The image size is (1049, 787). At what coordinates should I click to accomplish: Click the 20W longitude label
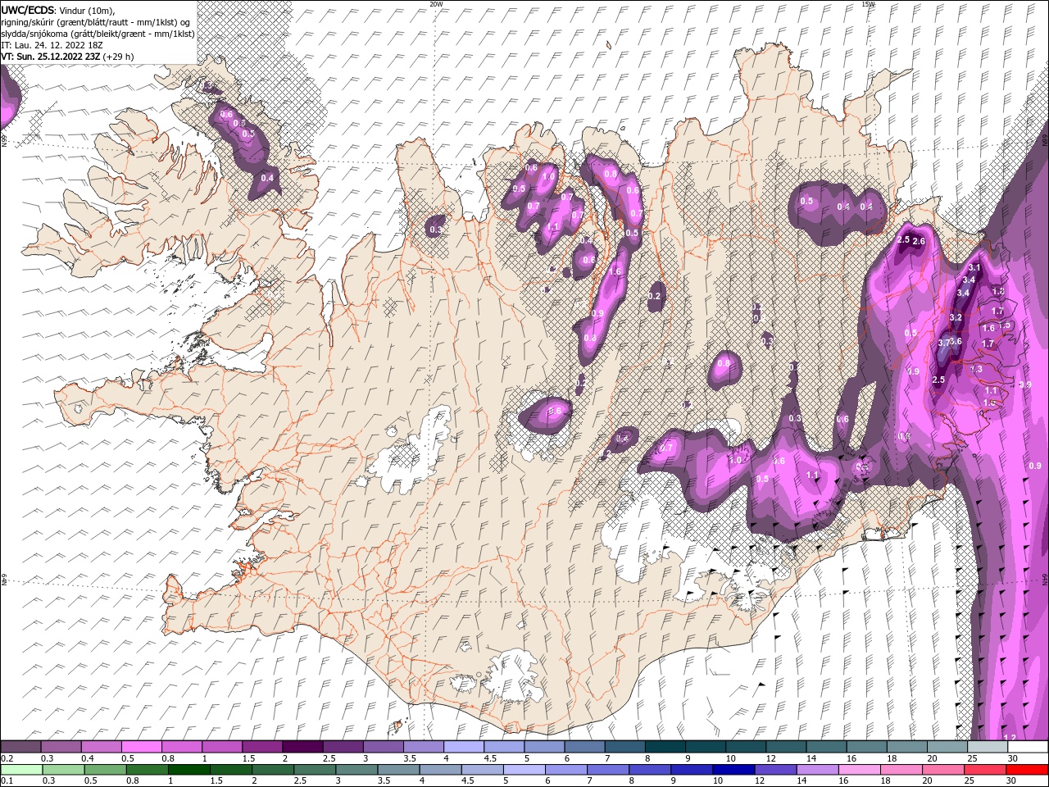click(436, 4)
